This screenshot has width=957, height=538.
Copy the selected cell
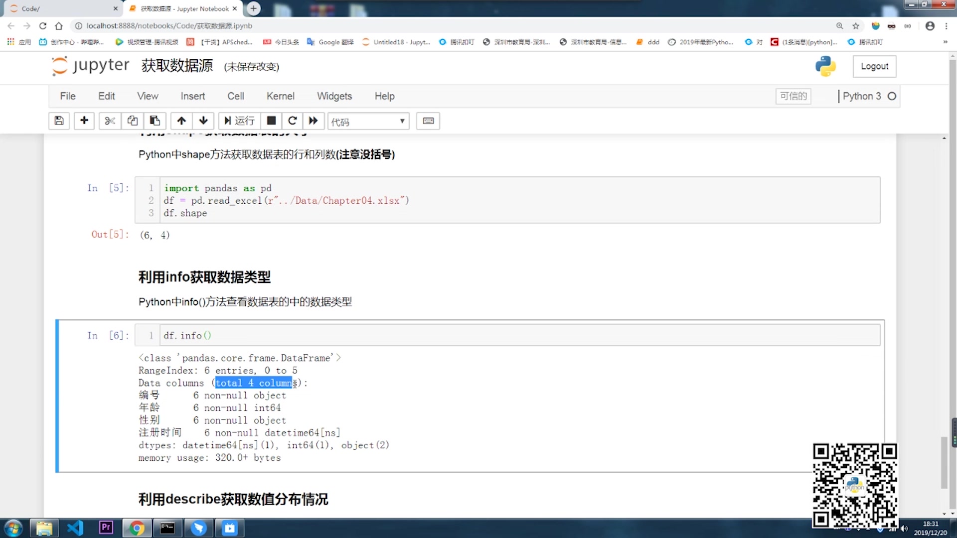point(132,121)
